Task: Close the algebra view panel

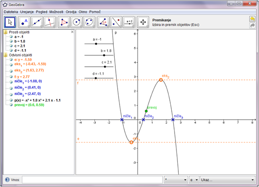Action: coord(72,32)
